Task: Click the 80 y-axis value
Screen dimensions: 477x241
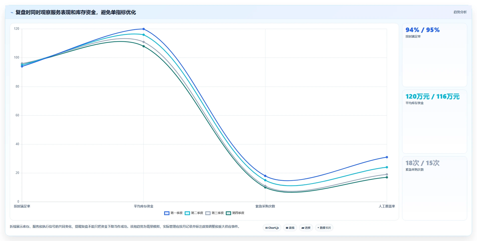Action: coord(17,87)
